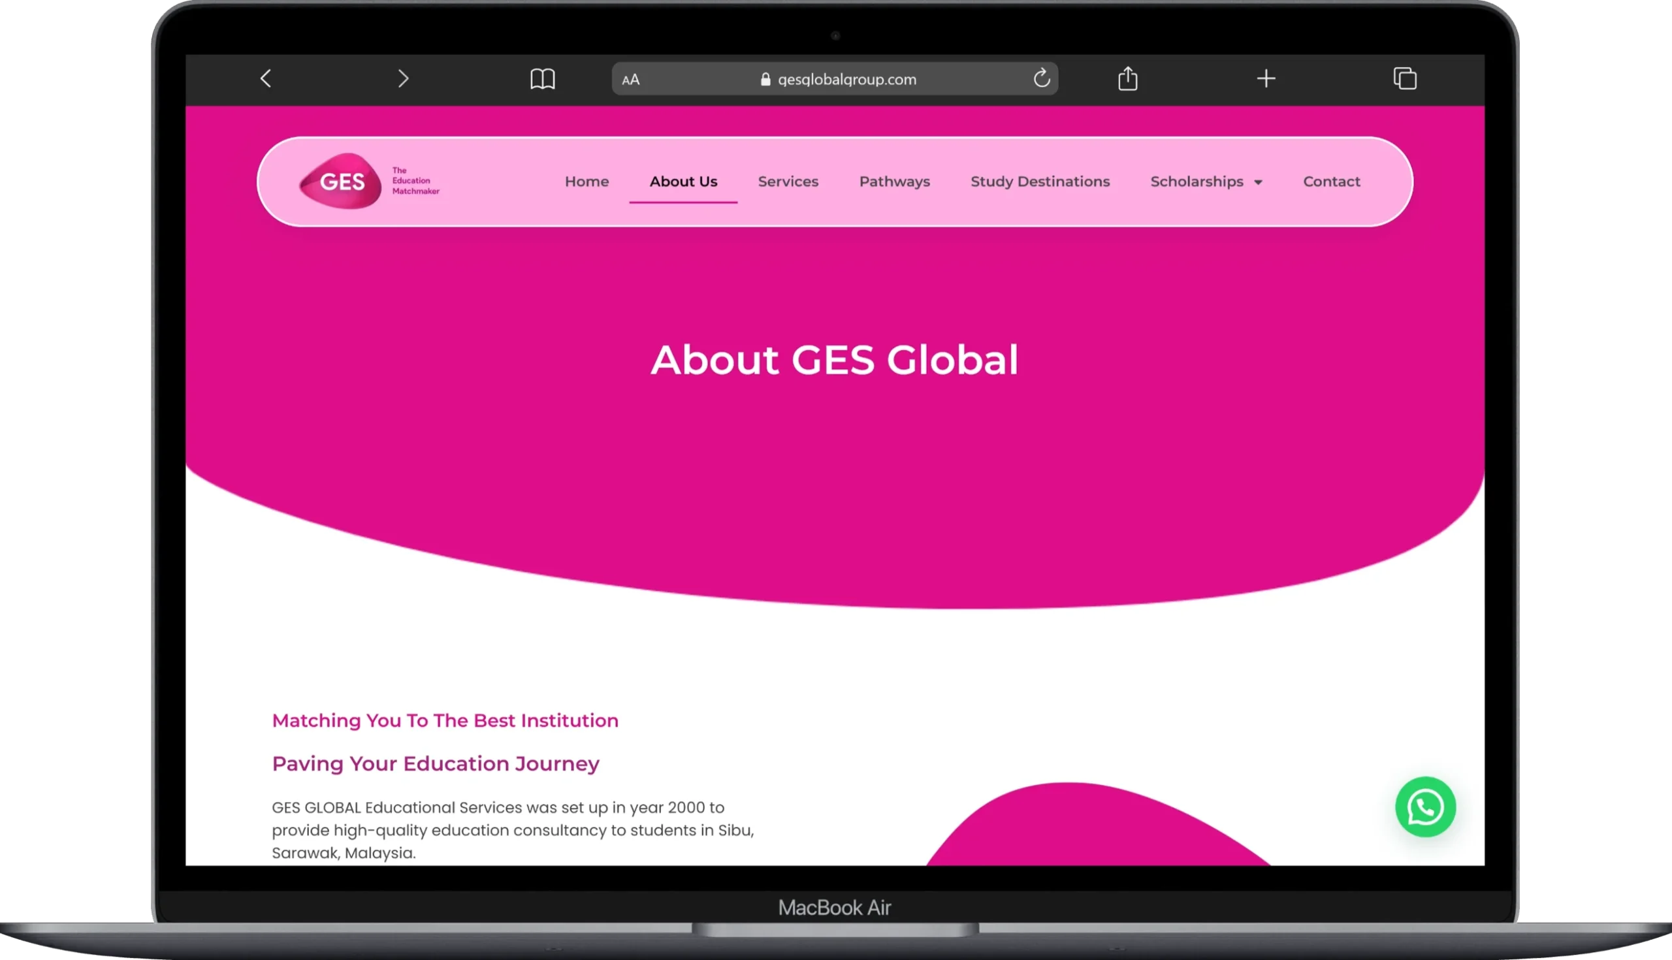Image resolution: width=1672 pixels, height=960 pixels.
Task: Select the About Us menu item
Action: click(x=683, y=182)
